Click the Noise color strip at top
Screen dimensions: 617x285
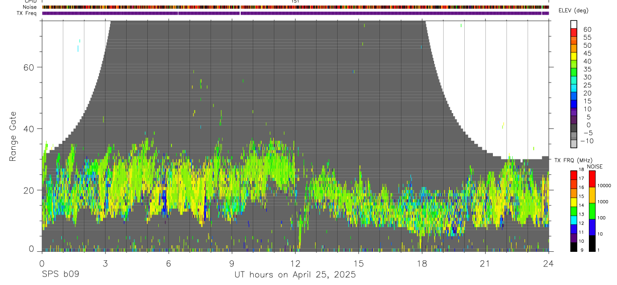click(295, 7)
